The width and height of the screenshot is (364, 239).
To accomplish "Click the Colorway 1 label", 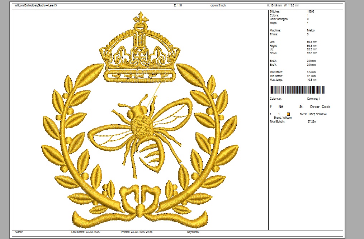I will pyautogui.click(x=313, y=99).
